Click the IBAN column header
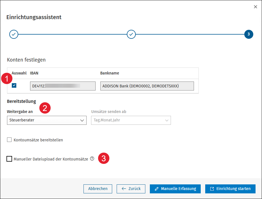262x199 pixels. (34, 73)
